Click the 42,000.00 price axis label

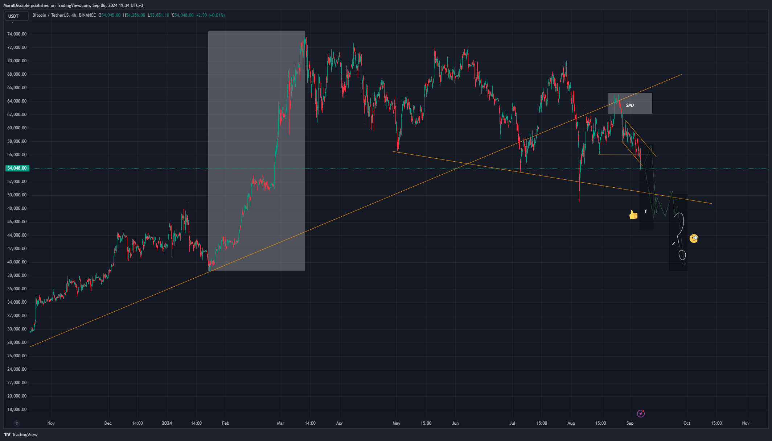(17, 249)
